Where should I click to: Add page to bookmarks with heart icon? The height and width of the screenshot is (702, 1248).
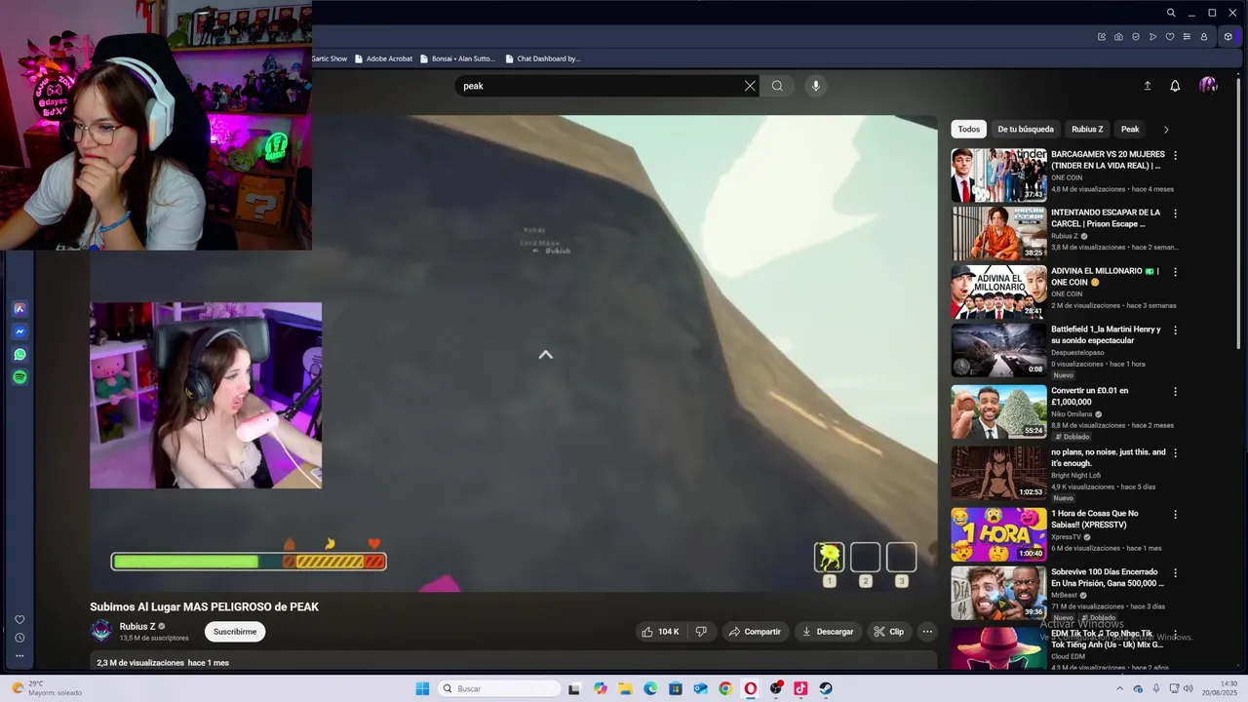coord(1170,37)
